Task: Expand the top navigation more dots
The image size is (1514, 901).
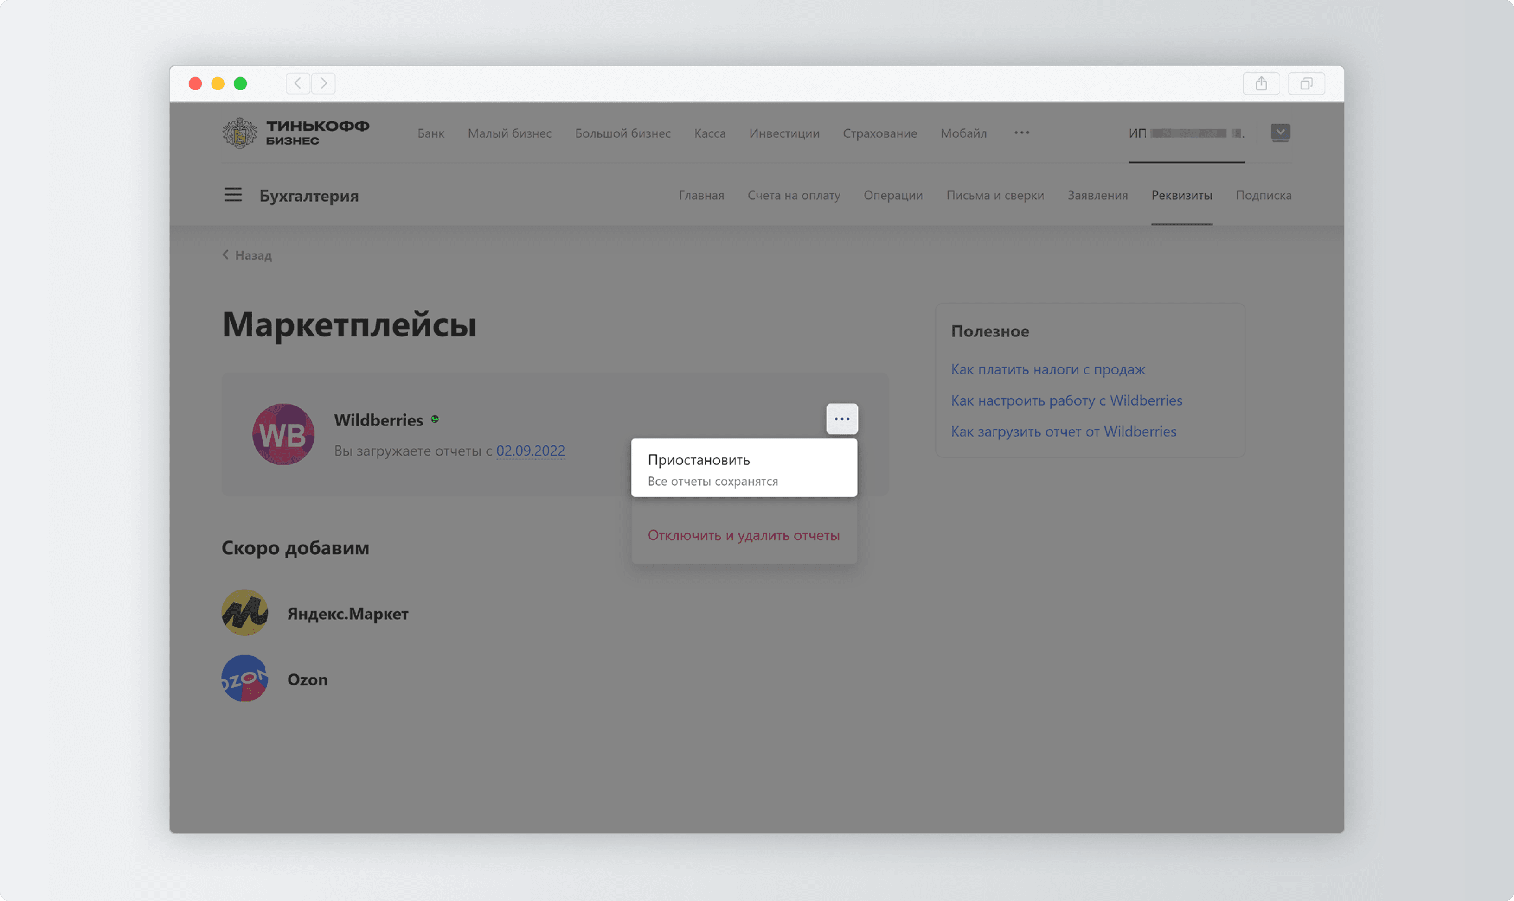Action: pyautogui.click(x=1021, y=133)
